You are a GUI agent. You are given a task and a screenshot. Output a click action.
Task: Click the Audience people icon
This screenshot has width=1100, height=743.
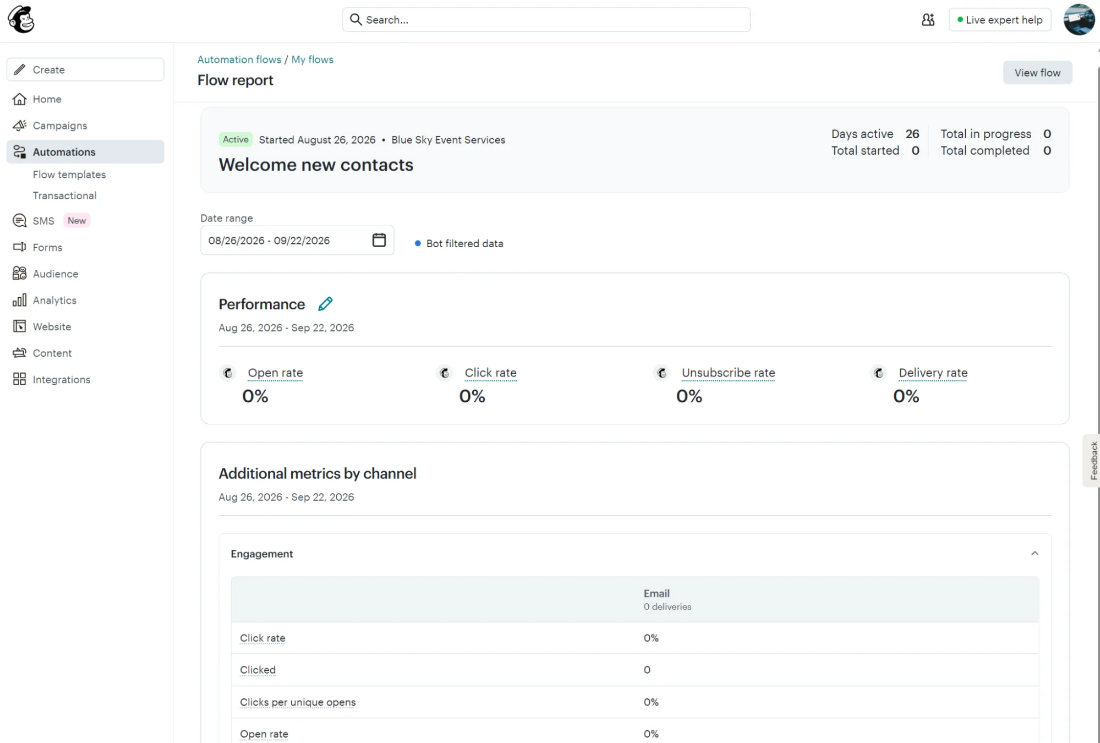[19, 274]
